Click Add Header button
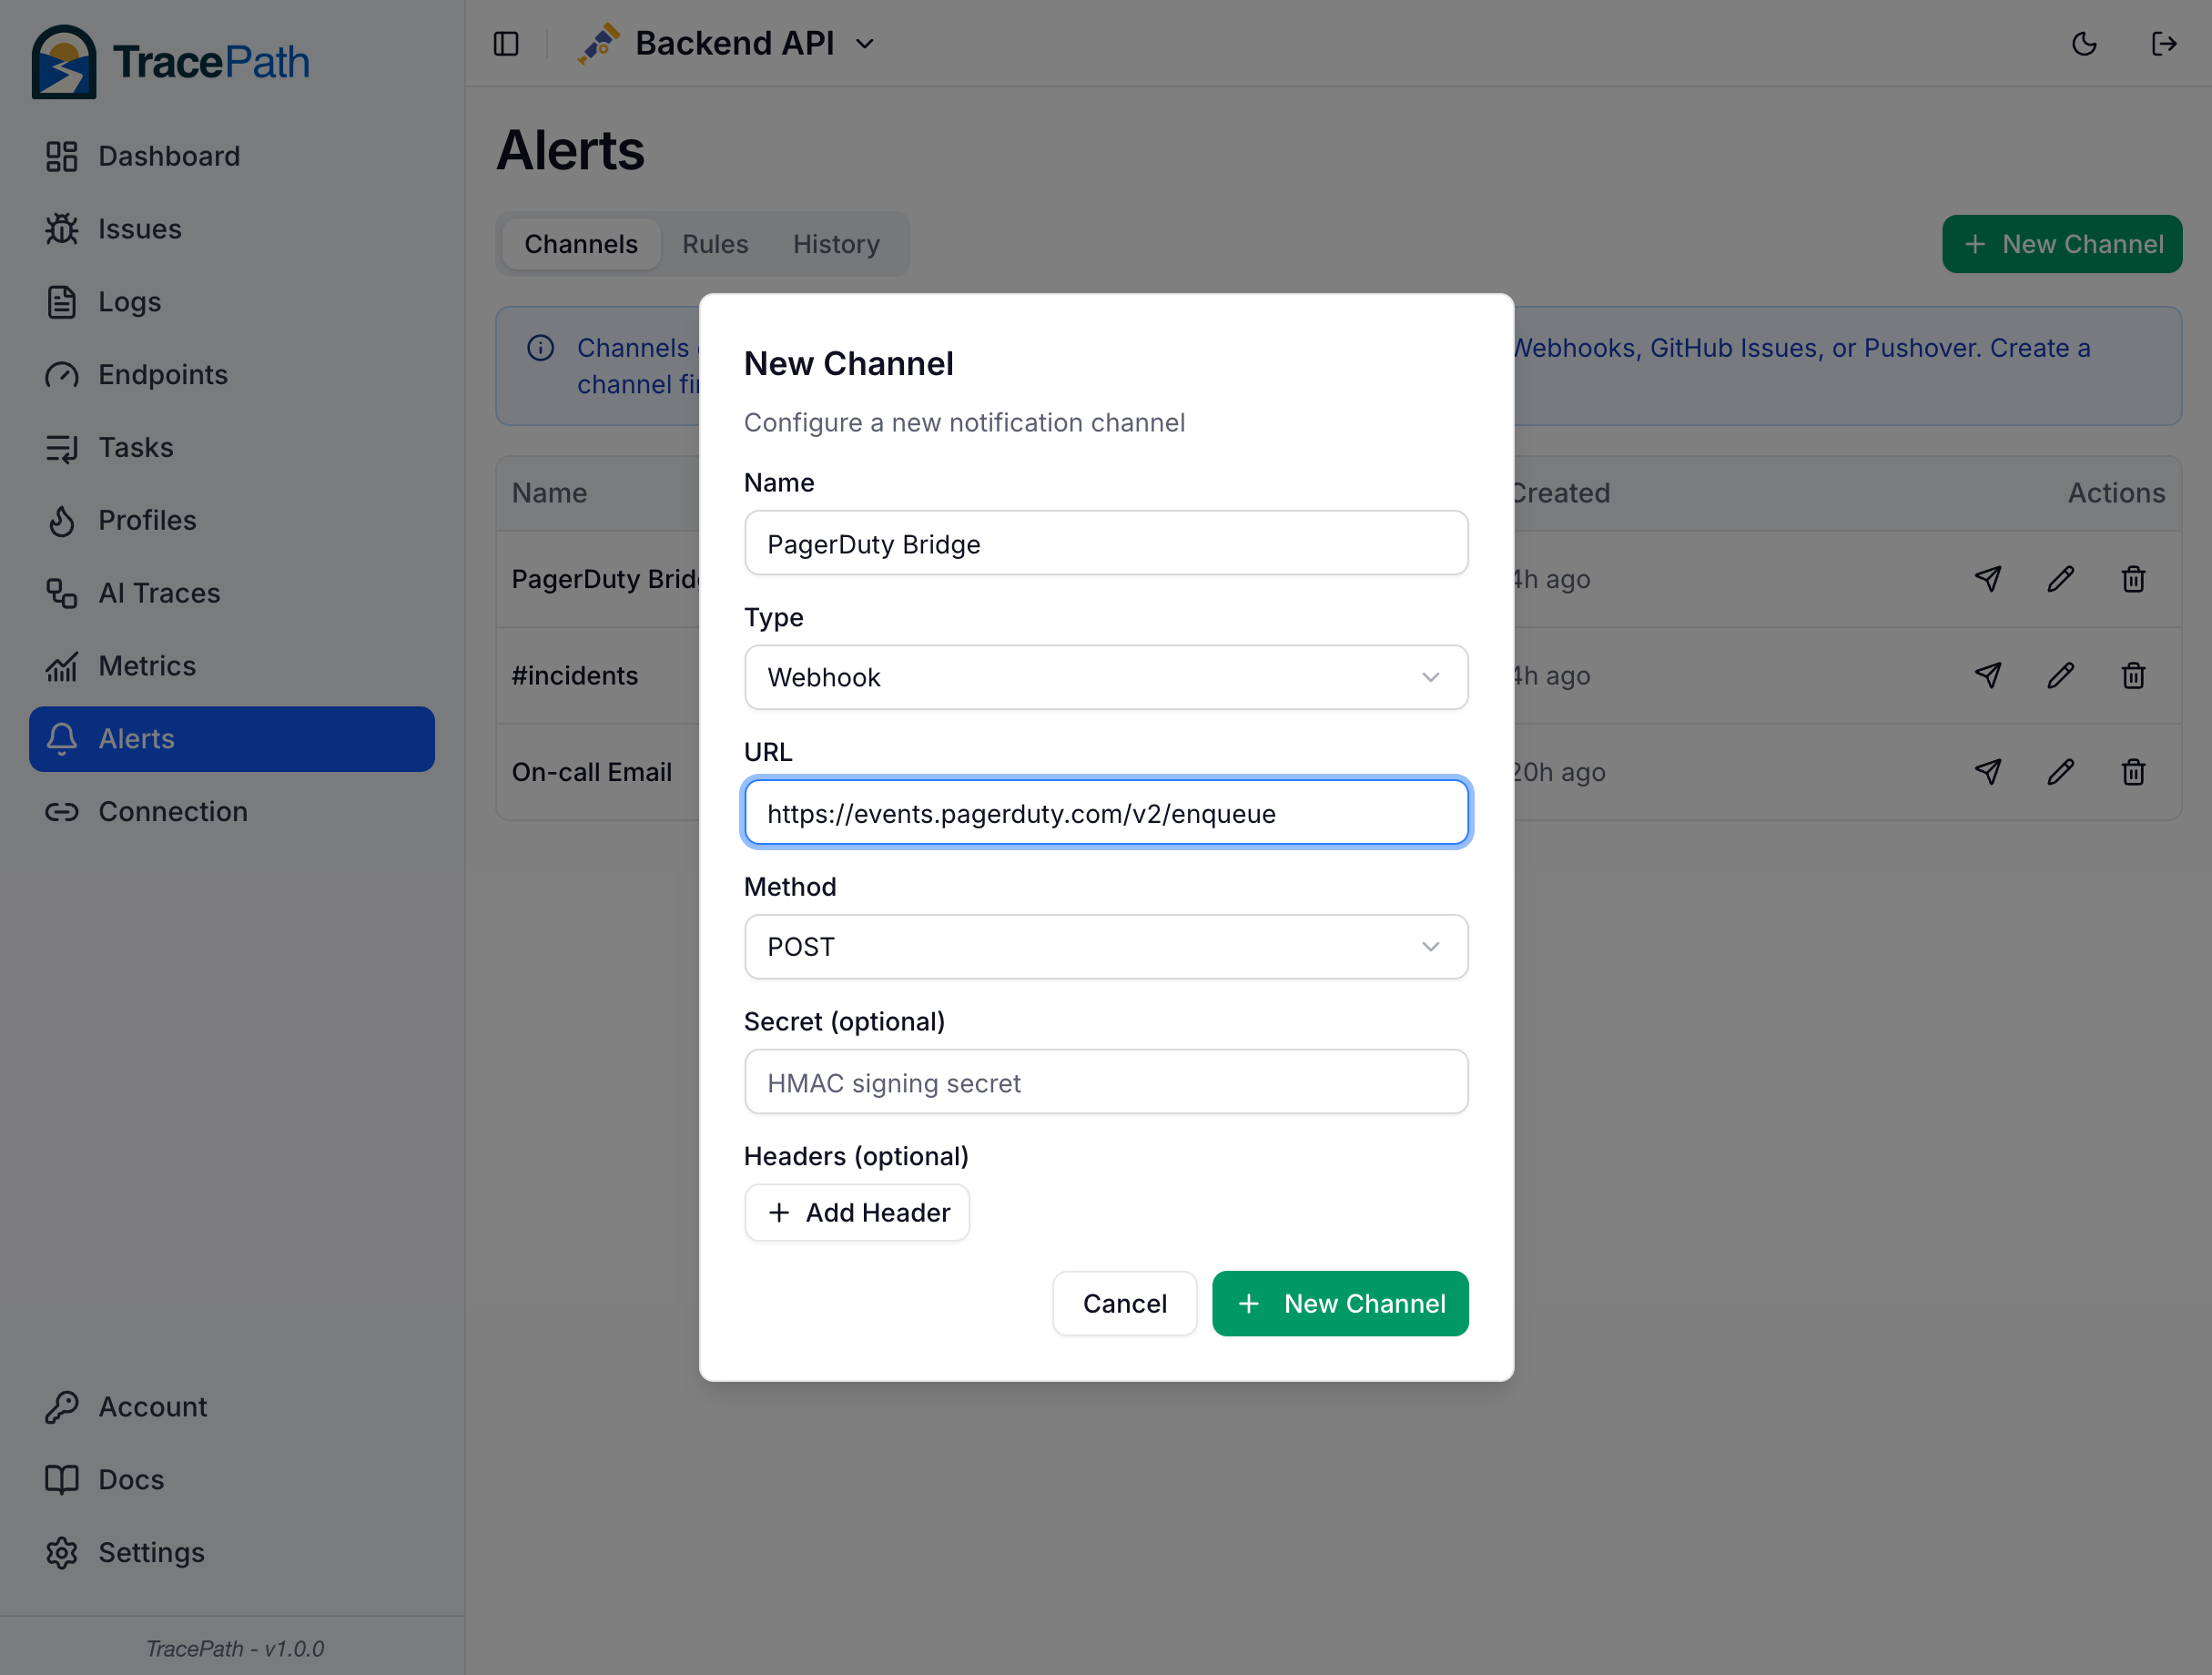2212x1675 pixels. pos(857,1213)
